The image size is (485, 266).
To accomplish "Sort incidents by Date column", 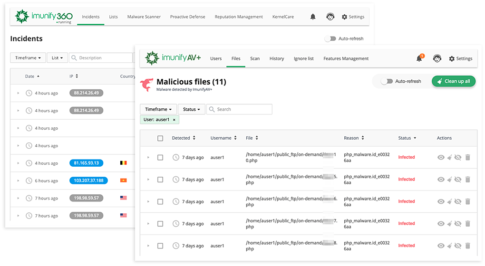I will [x=32, y=76].
